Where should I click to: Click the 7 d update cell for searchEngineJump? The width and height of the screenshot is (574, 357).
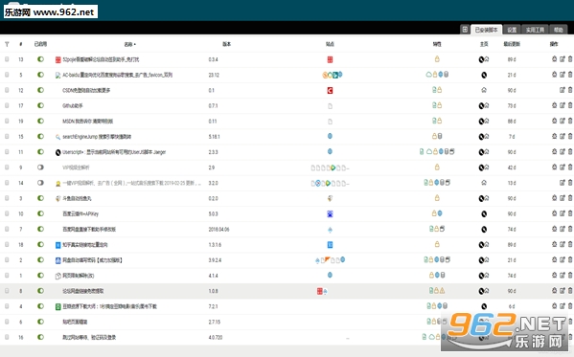(512, 137)
